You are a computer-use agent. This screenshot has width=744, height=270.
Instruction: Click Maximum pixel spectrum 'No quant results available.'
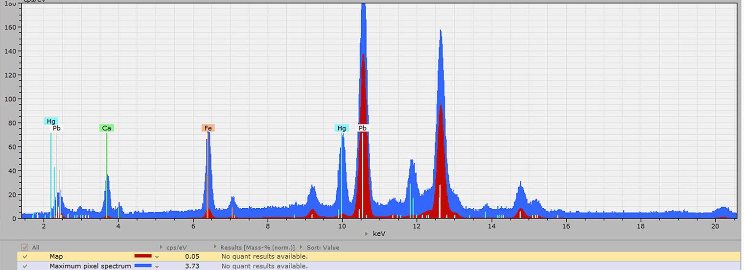click(x=264, y=266)
